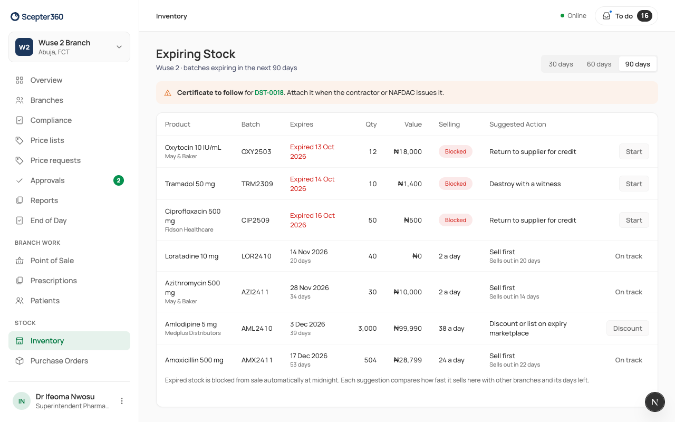The width and height of the screenshot is (675, 422).
Task: Click the Patients icon in sidebar
Action: point(20,301)
